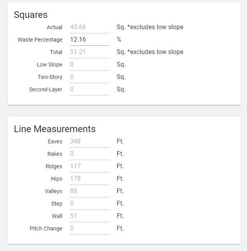
Task: Select the Actual squares value field
Action: tap(90, 27)
